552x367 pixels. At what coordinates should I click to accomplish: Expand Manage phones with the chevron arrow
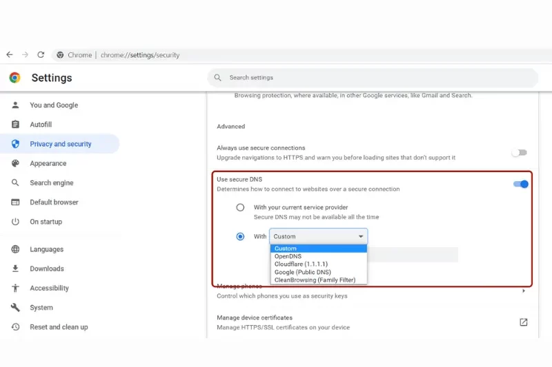[x=524, y=291]
